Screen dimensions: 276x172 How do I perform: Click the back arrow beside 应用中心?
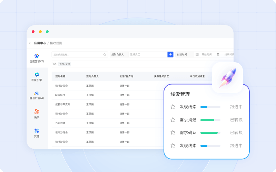pyautogui.click(x=30, y=43)
